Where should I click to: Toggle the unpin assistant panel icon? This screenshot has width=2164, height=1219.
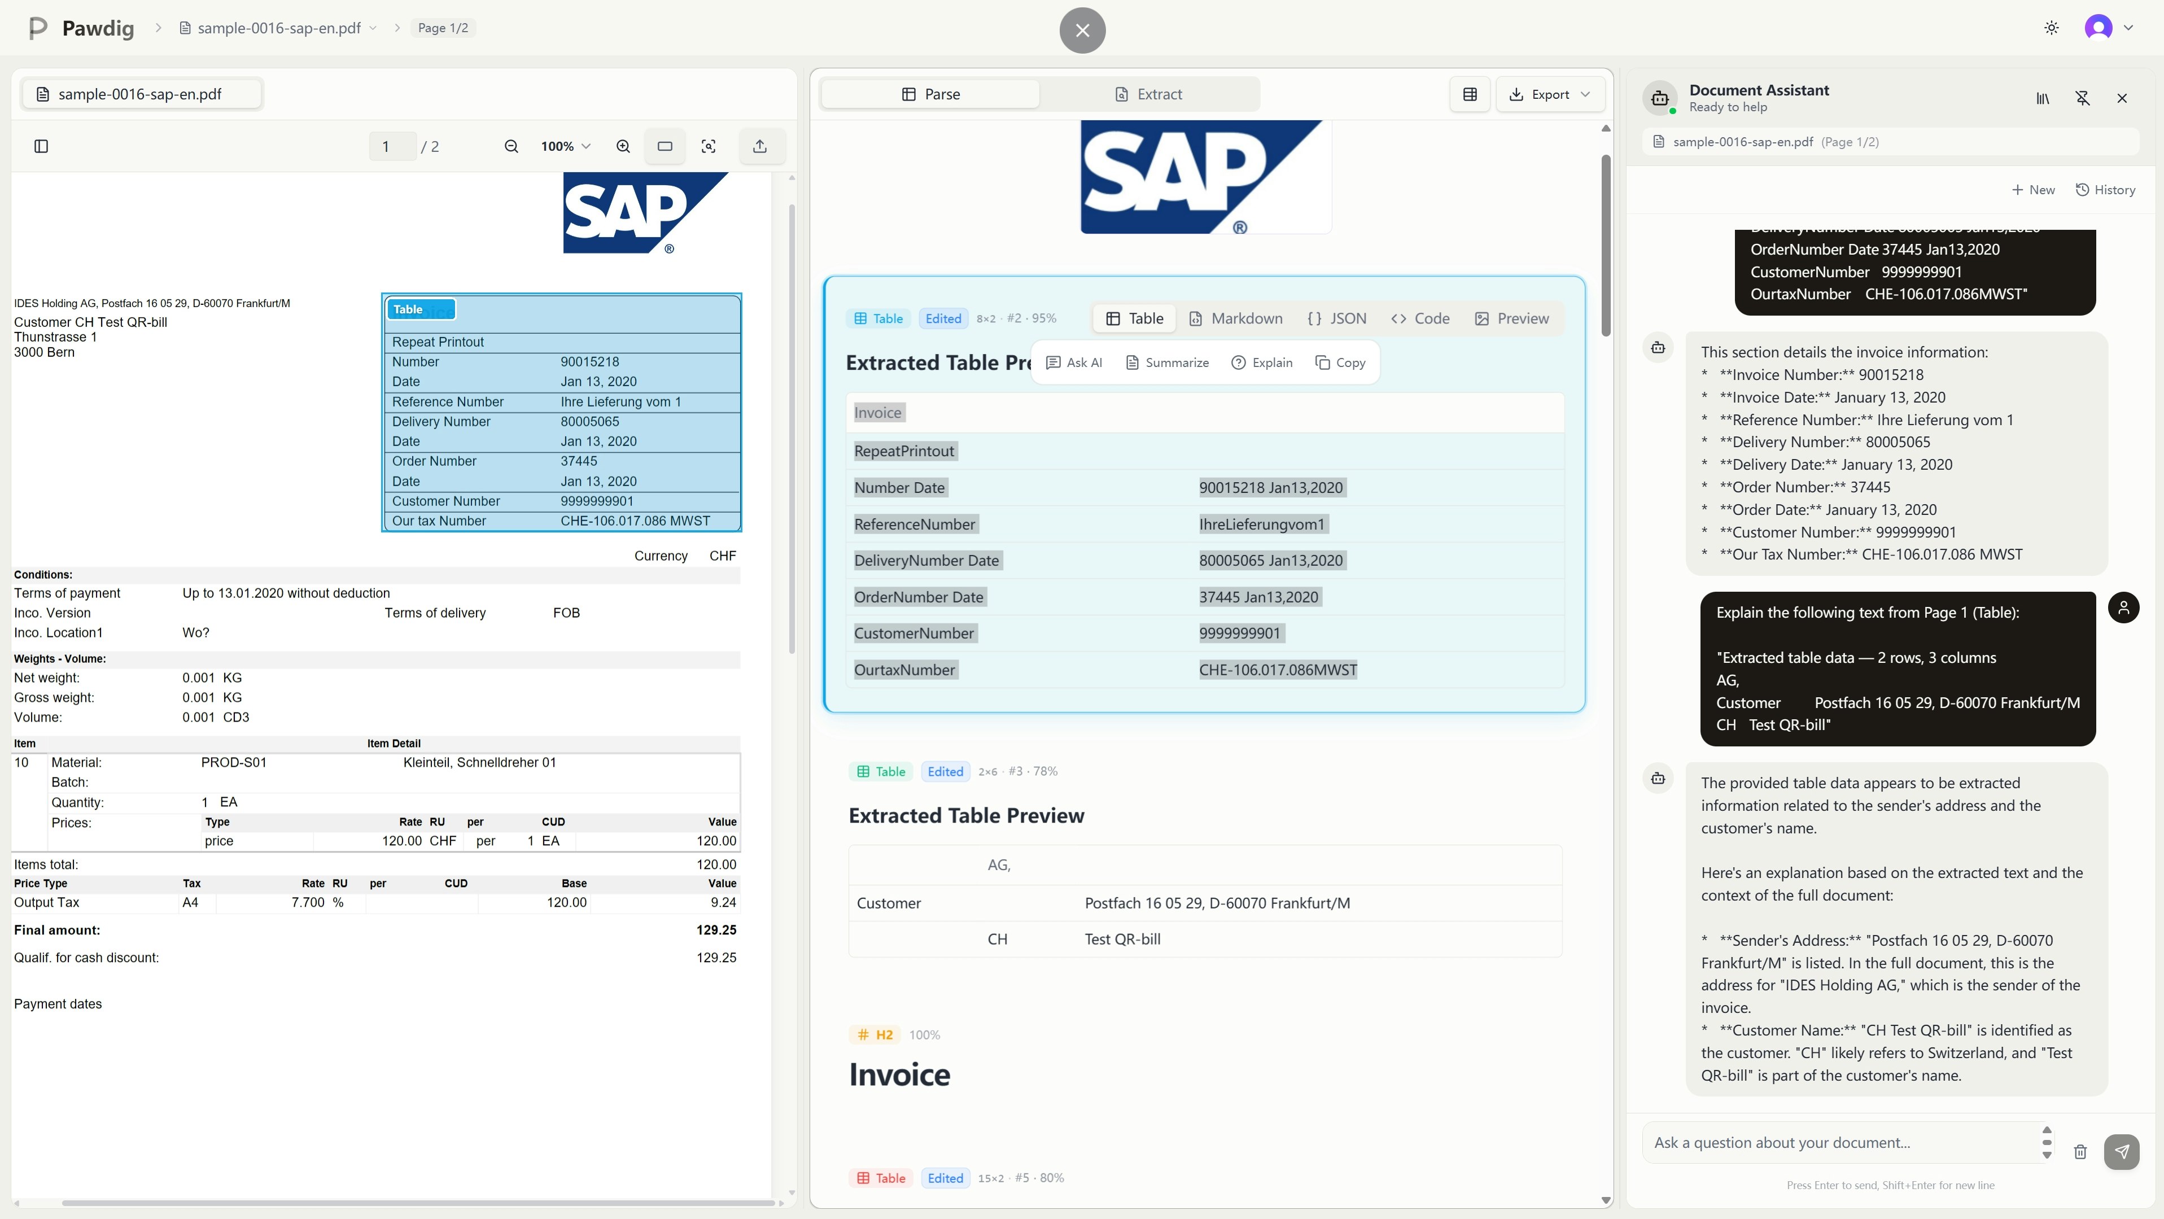point(2083,98)
